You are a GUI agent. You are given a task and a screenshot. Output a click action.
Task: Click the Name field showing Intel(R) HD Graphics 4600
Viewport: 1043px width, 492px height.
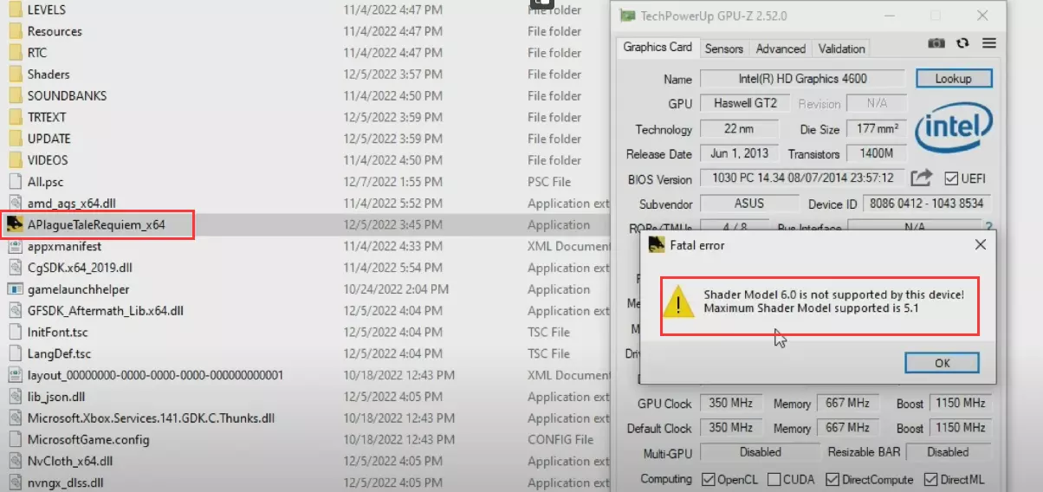click(802, 79)
